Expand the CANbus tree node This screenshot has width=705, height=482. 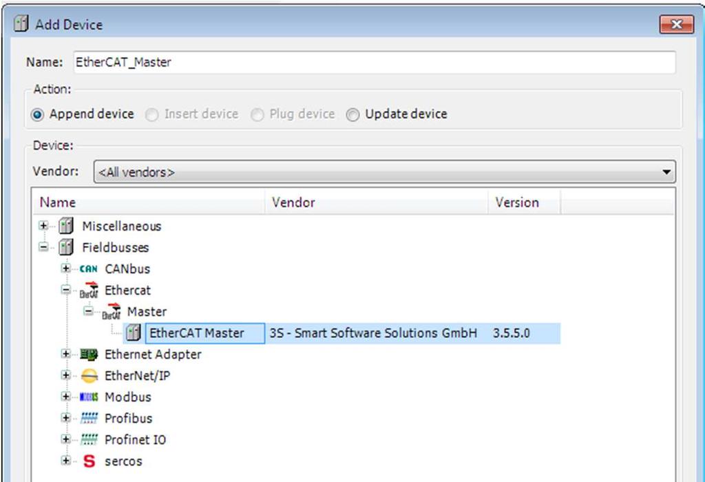(65, 269)
